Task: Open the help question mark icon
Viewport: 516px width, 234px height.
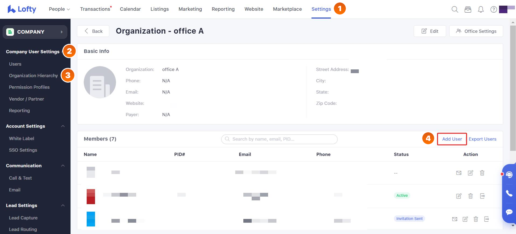Action: point(493,9)
